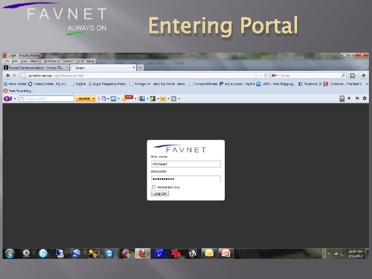This screenshot has width=372, height=279.
Task: Click the reload page icon in address bar
Action: tap(266, 75)
